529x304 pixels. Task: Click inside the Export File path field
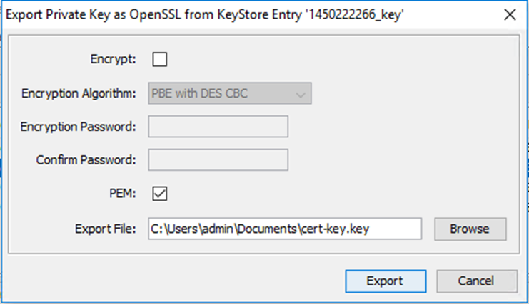click(x=284, y=229)
